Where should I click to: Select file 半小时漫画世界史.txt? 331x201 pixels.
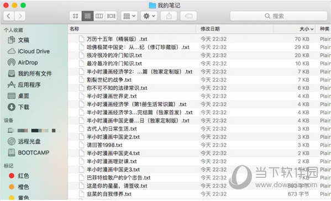click(112, 96)
